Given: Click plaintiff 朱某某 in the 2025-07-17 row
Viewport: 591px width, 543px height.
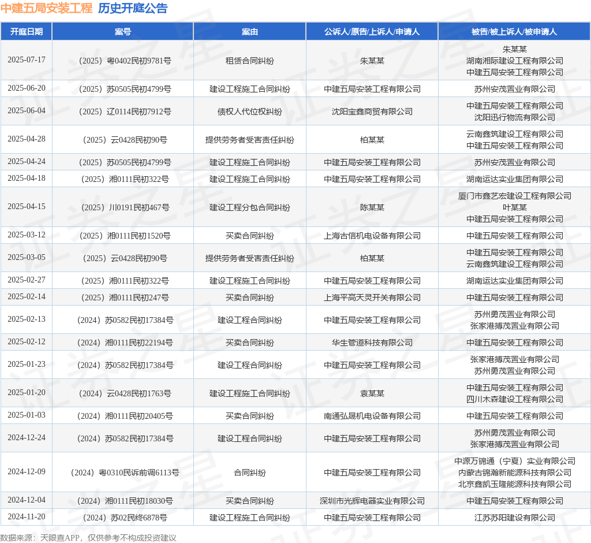Looking at the screenshot, I should (x=372, y=61).
